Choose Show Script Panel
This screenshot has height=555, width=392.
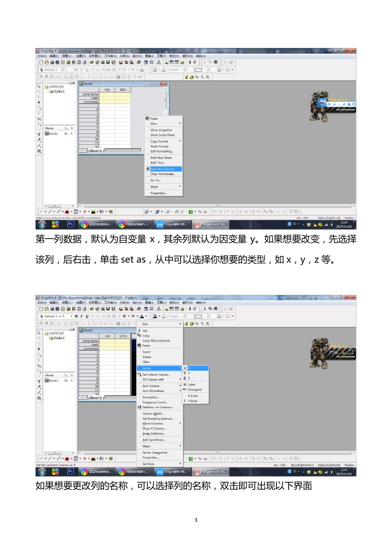pyautogui.click(x=163, y=135)
